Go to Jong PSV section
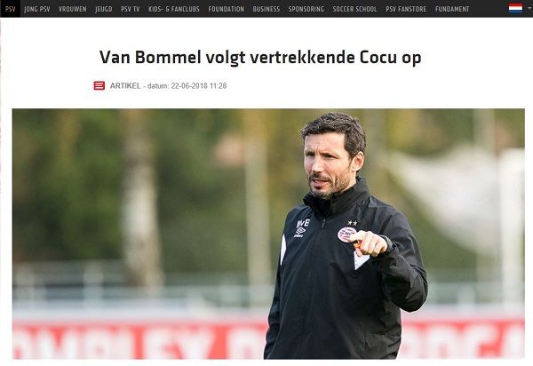This screenshot has height=366, width=533. click(x=37, y=9)
